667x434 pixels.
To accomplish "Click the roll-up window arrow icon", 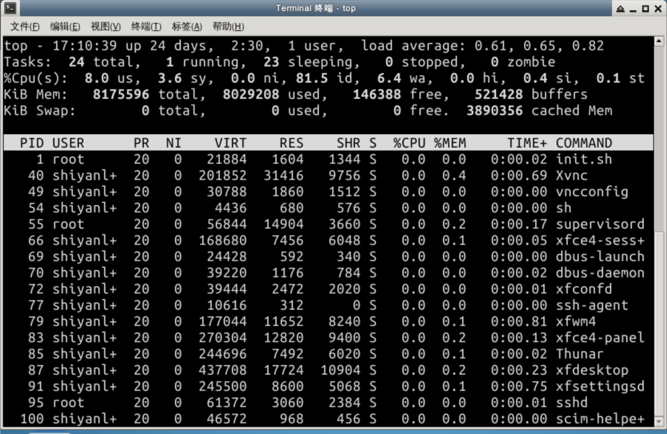I will [x=620, y=9].
